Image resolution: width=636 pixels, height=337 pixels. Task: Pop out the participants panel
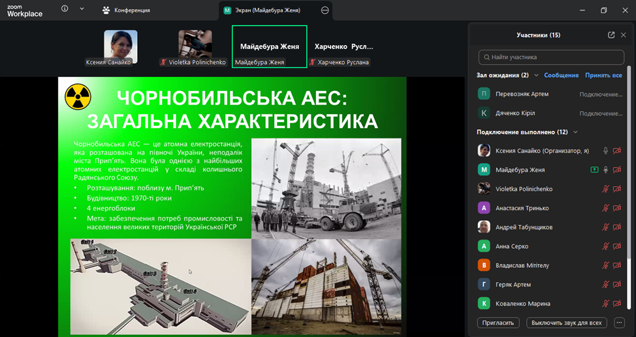point(611,35)
